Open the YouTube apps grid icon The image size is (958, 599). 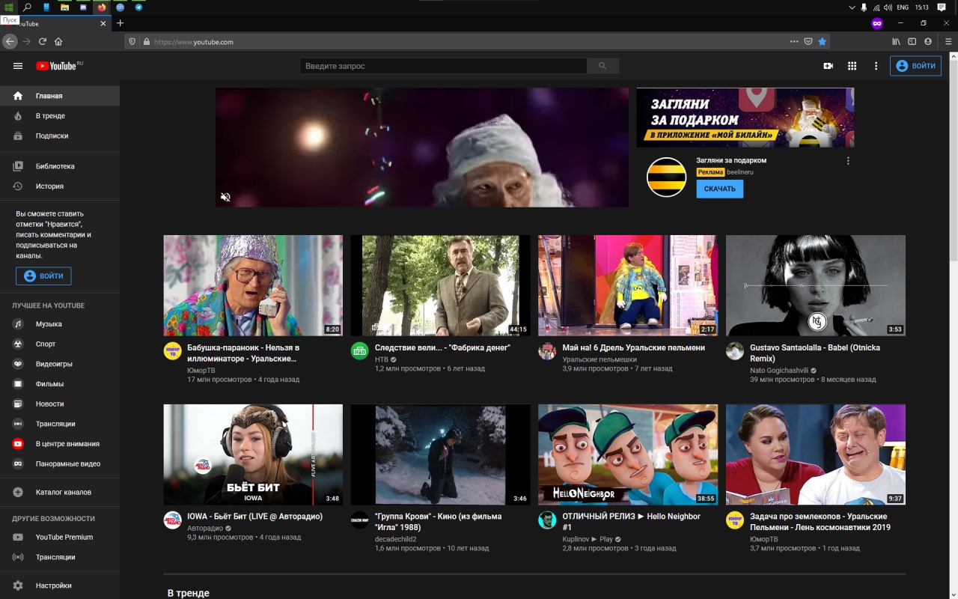coord(852,66)
